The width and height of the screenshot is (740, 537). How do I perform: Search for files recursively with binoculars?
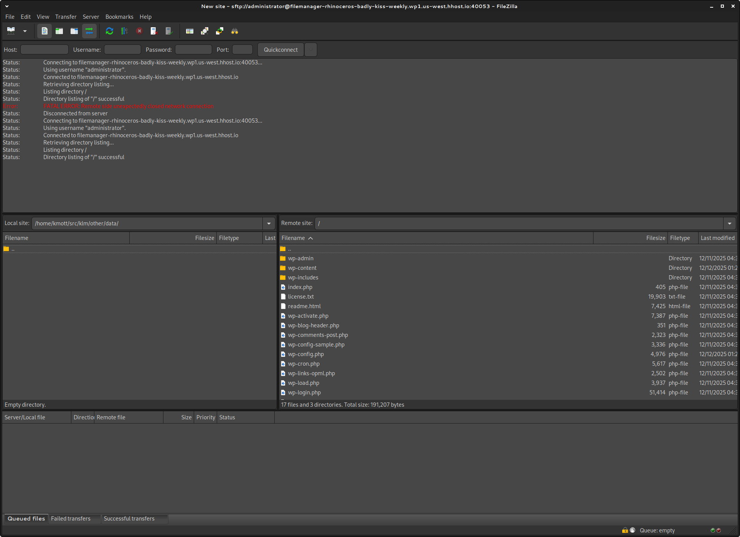(235, 31)
